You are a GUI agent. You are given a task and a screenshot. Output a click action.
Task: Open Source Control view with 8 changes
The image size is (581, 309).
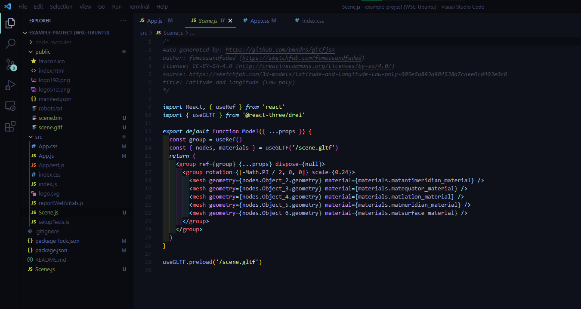point(10,64)
